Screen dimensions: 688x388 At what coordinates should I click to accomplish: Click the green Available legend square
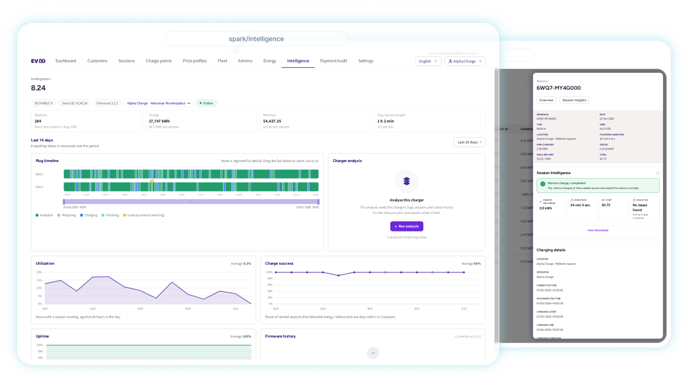click(x=37, y=215)
